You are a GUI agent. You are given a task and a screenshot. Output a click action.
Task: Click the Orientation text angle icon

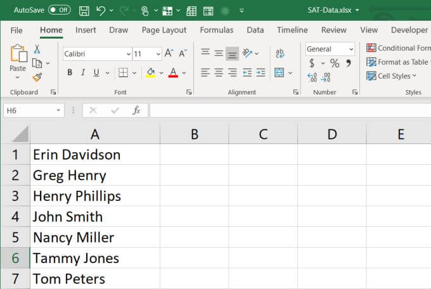247,53
